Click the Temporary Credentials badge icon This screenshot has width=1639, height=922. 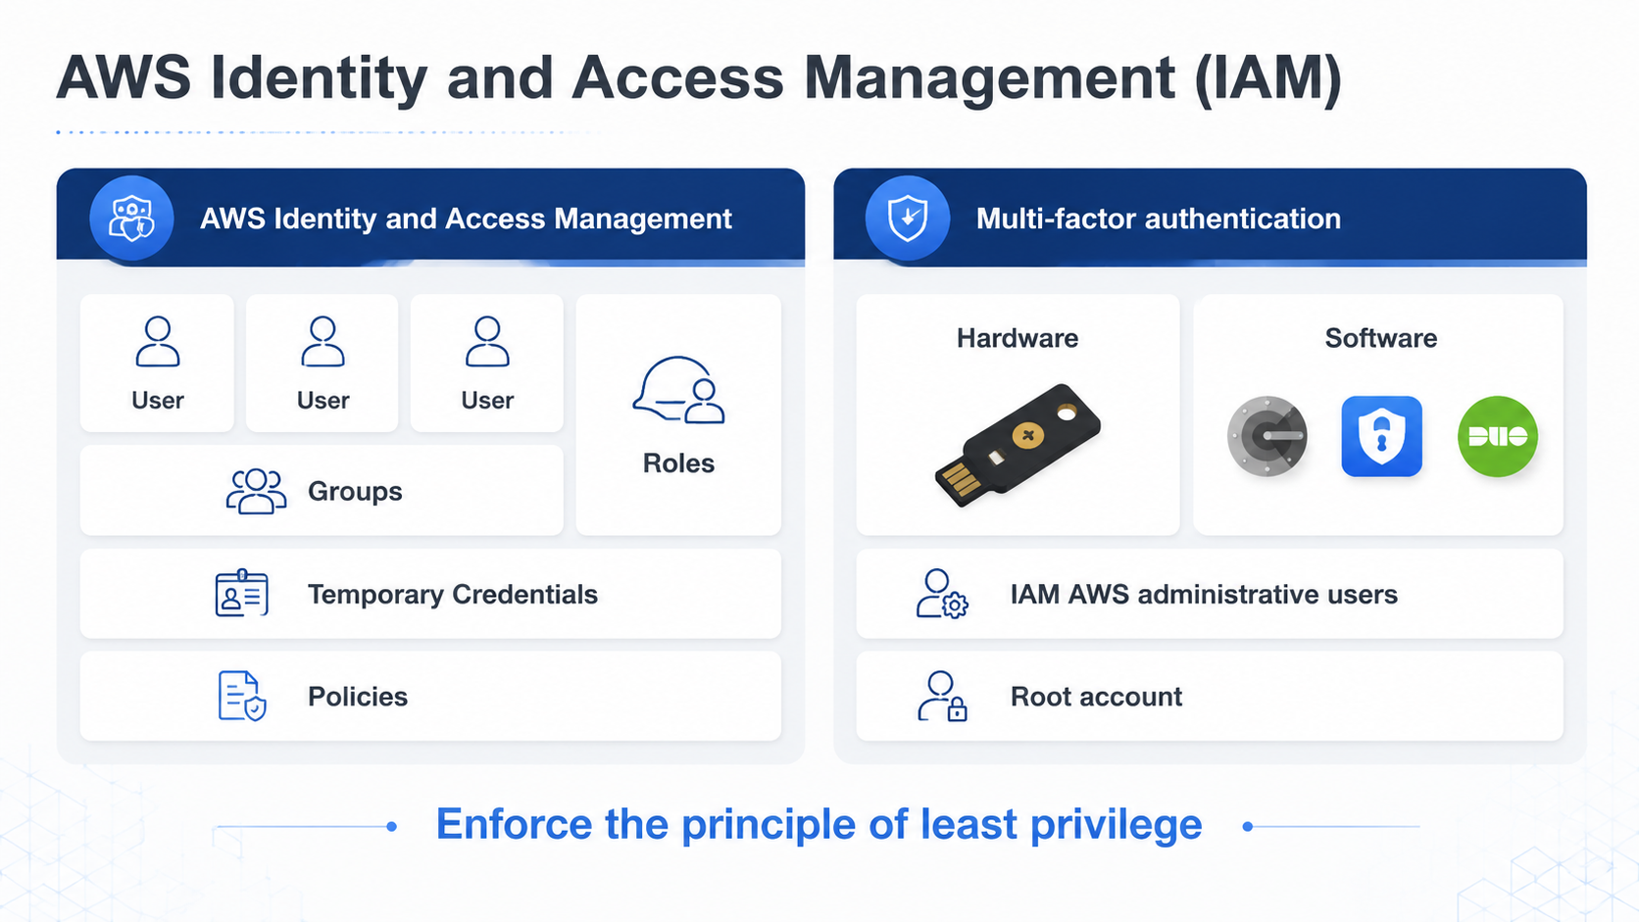click(x=241, y=593)
